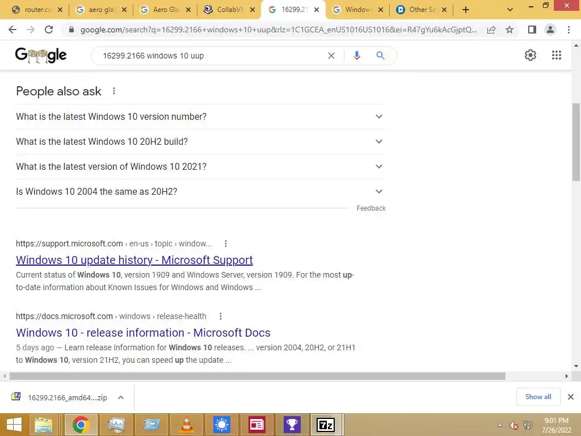The height and width of the screenshot is (436, 581).
Task: Click the Google doodle logo
Action: click(x=41, y=55)
